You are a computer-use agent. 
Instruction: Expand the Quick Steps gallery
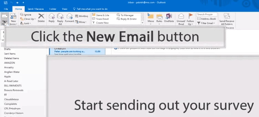tap(143, 23)
